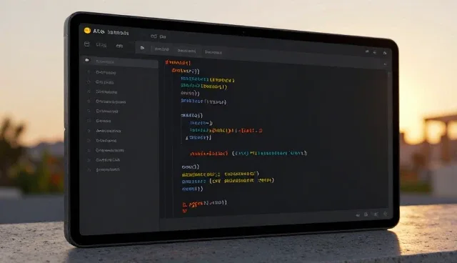Click the small chevron below the top-right icons
This screenshot has width=457, height=263.
click(385, 64)
